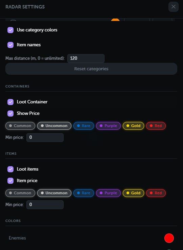The height and width of the screenshot is (250, 183).
Task: Toggle Uncommon rarity filter in Containers
Action: (x=54, y=126)
